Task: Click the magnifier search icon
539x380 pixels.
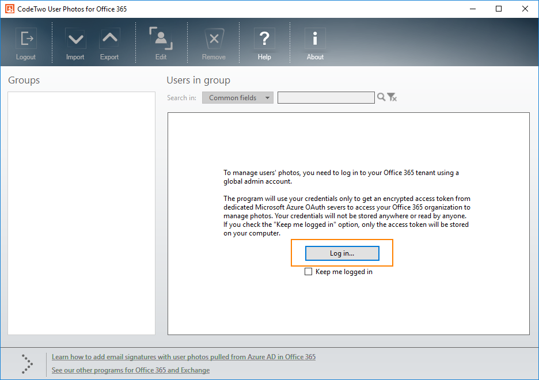Action: tap(381, 97)
